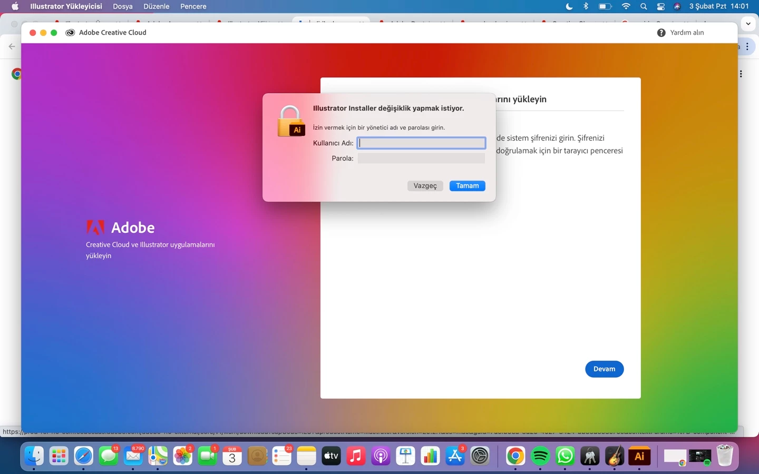The image size is (759, 474).
Task: Open App Store from the Dock
Action: 455,456
